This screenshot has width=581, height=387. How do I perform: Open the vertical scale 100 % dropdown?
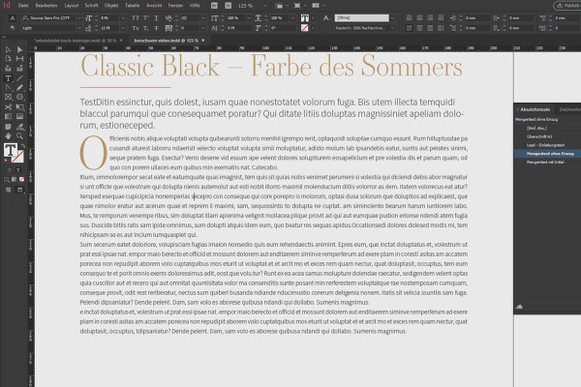(x=249, y=17)
